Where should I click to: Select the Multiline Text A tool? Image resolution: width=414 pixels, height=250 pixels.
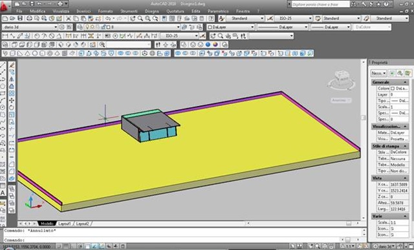pyautogui.click(x=3, y=193)
